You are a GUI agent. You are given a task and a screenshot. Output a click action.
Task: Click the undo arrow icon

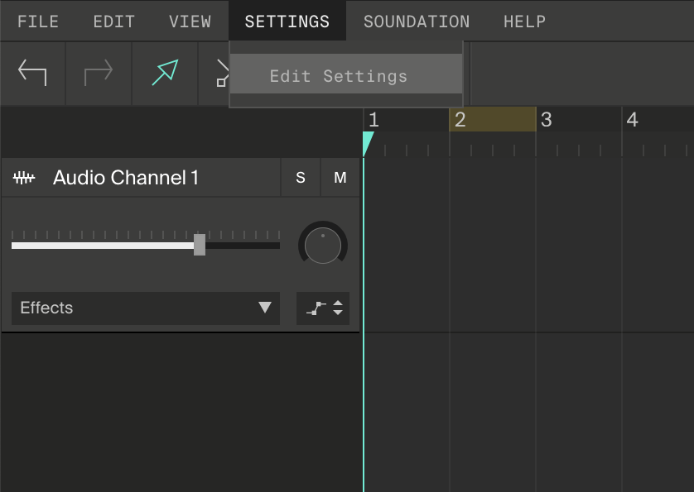[31, 73]
